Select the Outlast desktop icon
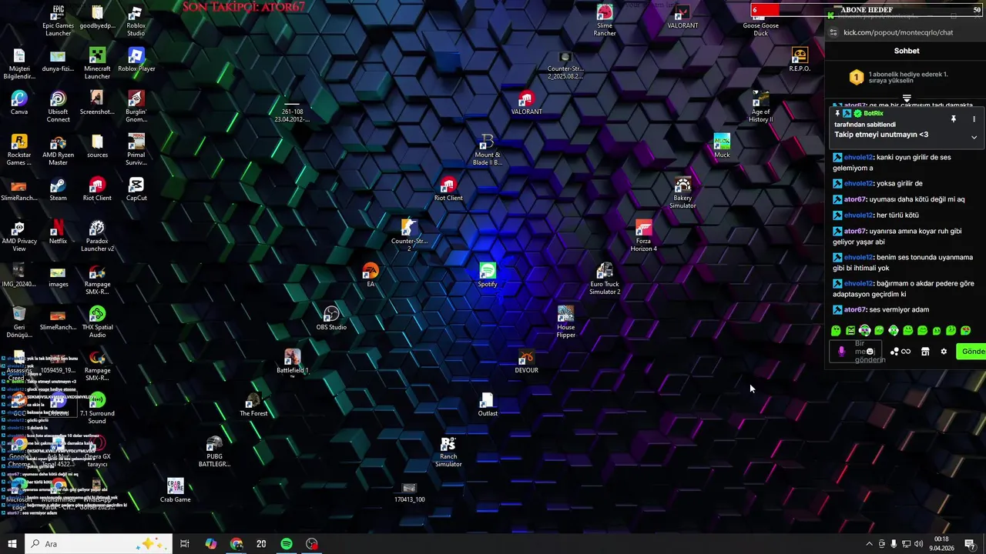 [x=488, y=404]
